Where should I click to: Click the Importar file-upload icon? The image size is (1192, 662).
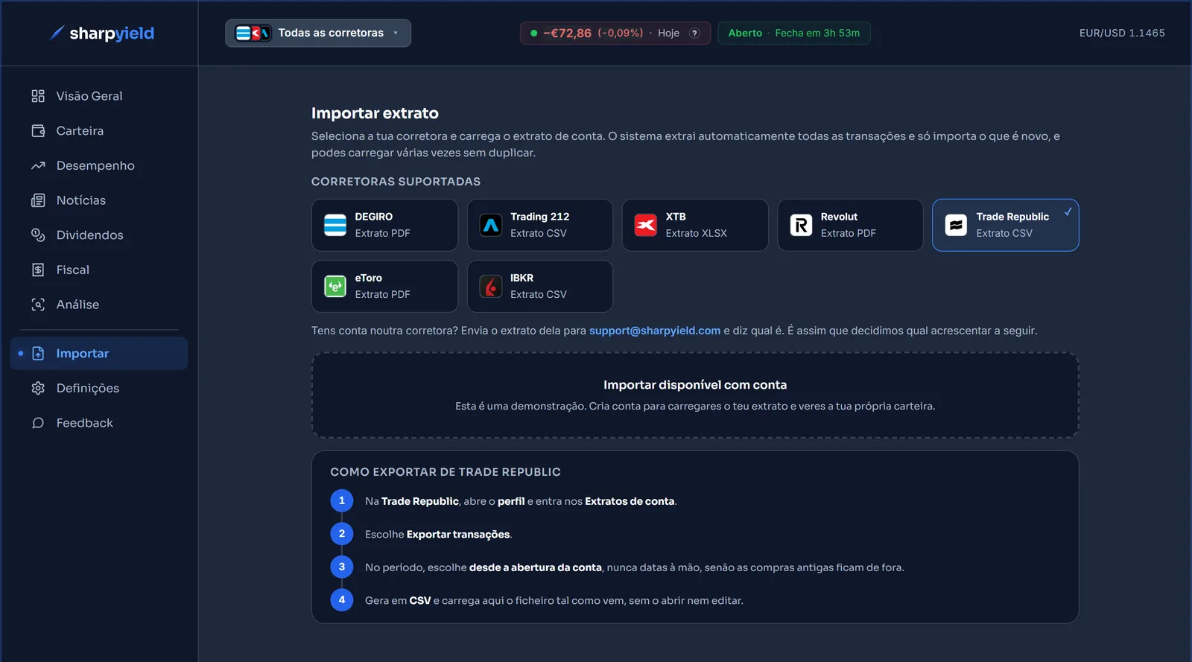point(38,354)
